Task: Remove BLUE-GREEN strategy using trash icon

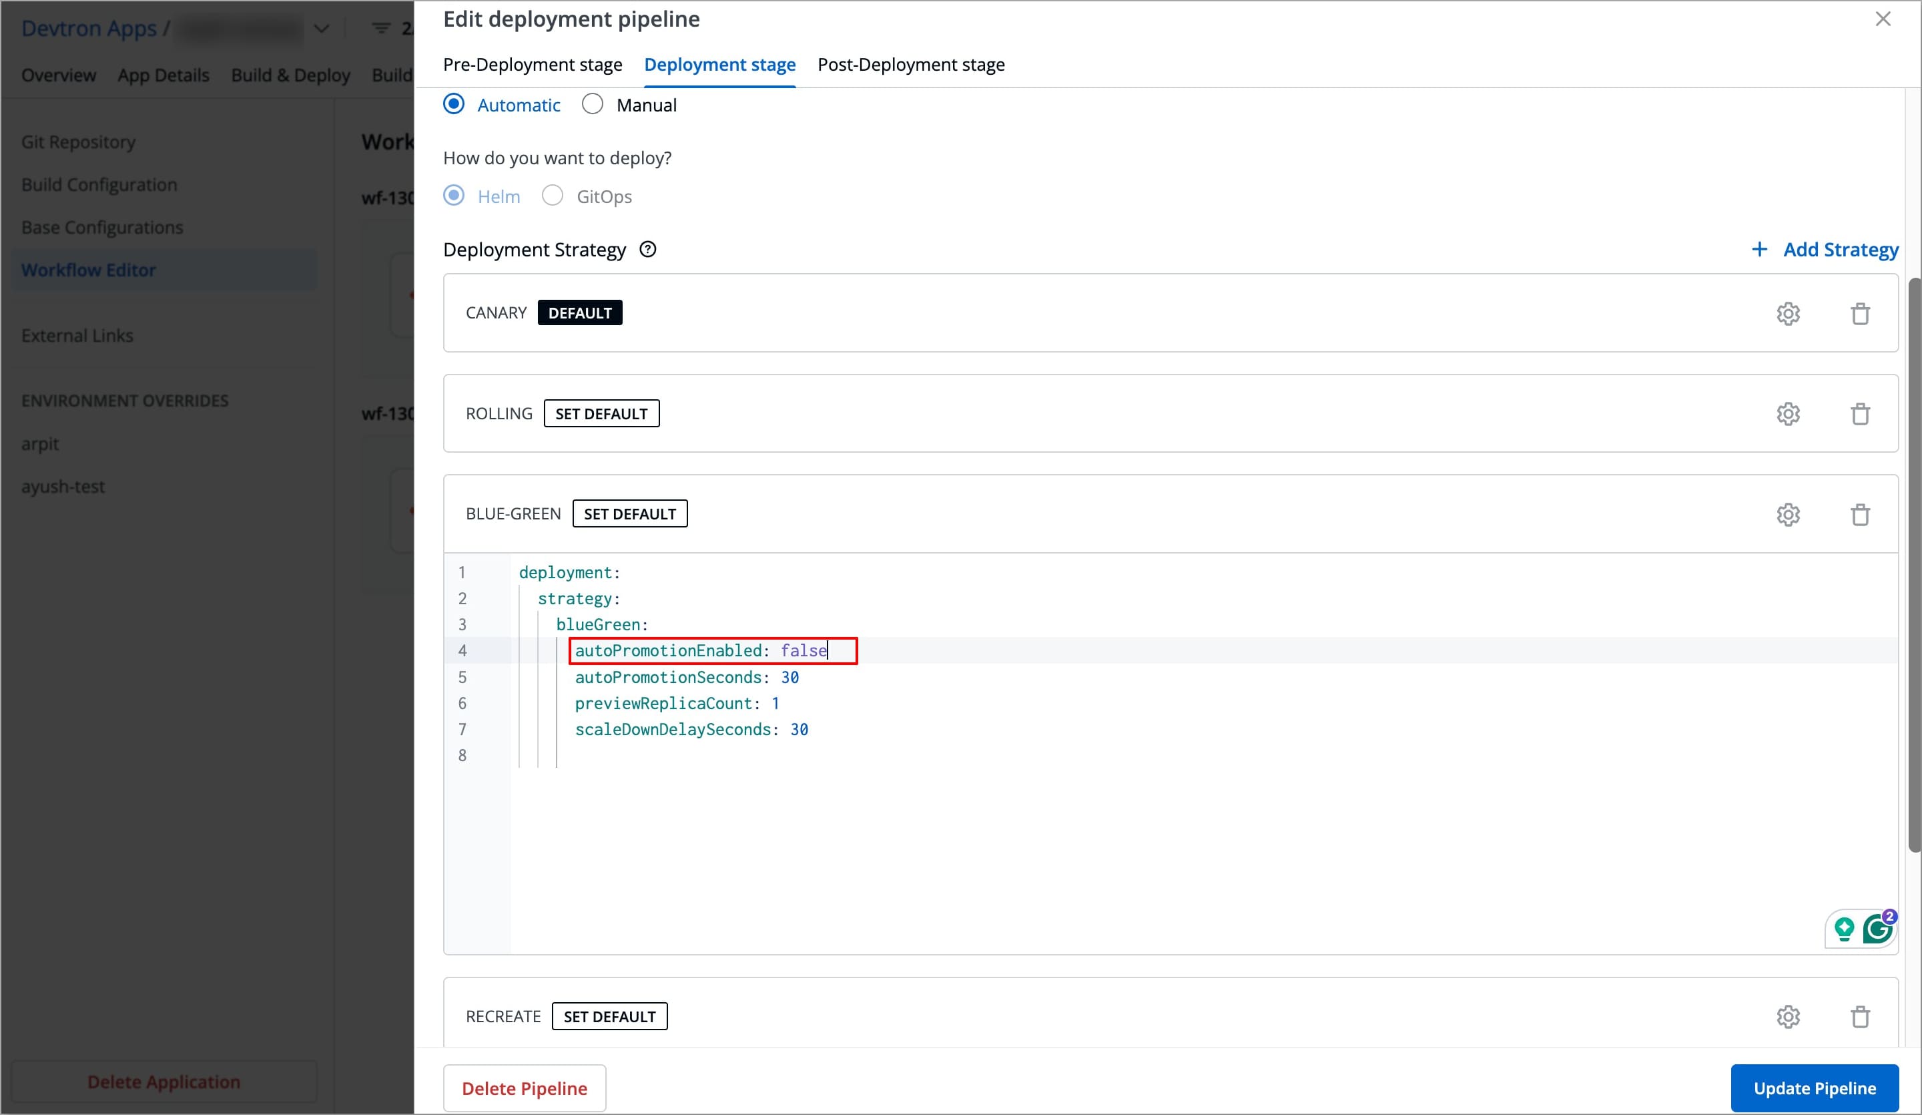Action: point(1859,514)
